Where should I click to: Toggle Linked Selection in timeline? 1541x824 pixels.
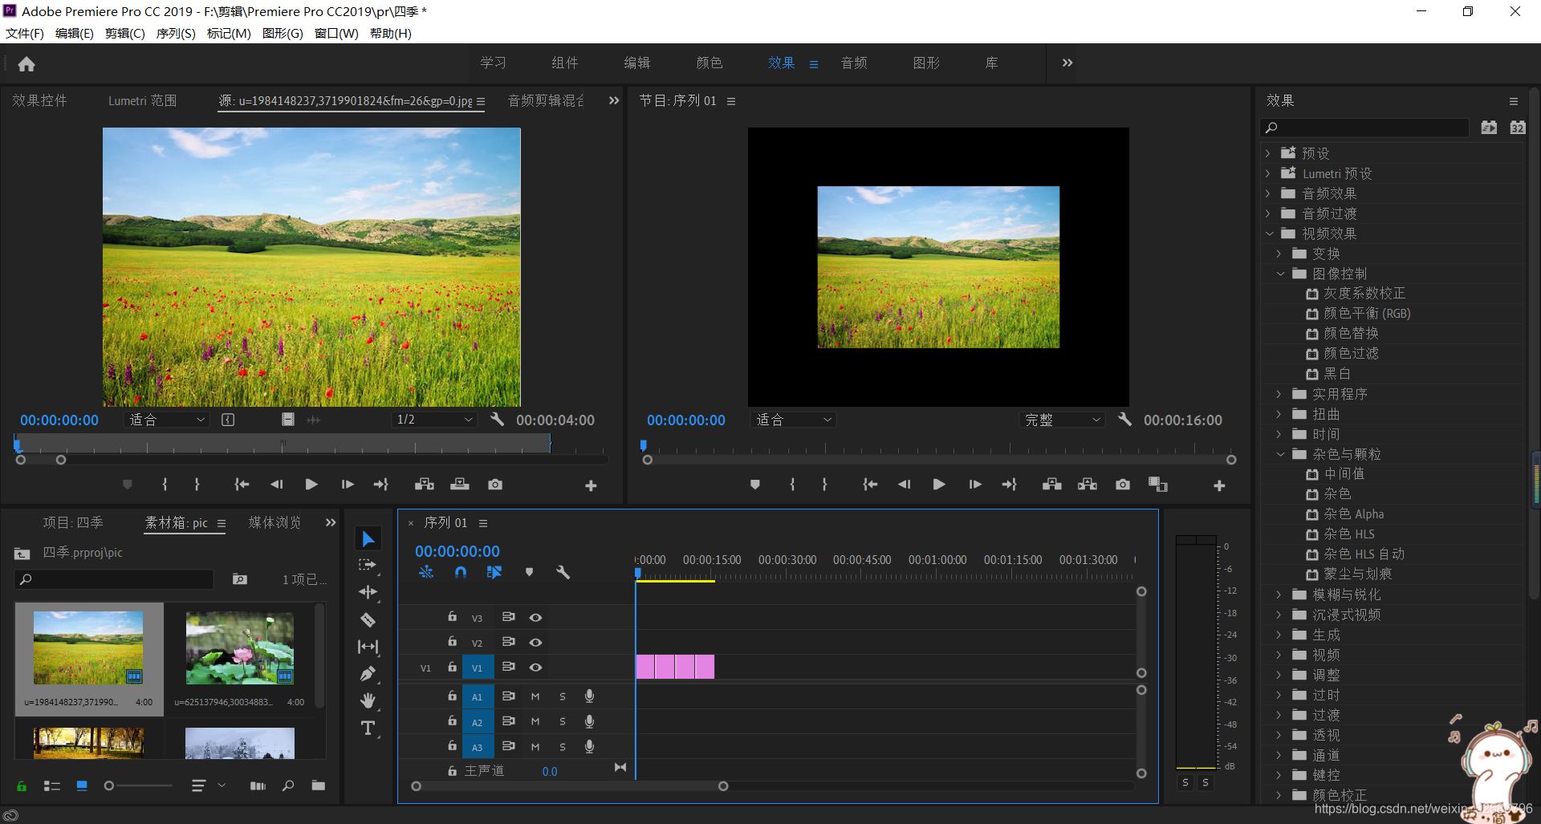(x=494, y=572)
